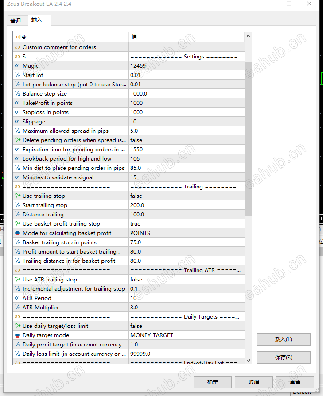323x396 pixels.
Task: Select the Distance trailing value 100.0
Action: click(137, 215)
